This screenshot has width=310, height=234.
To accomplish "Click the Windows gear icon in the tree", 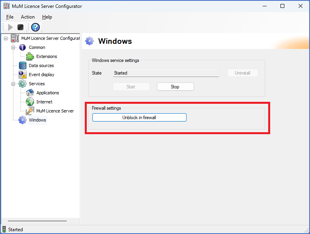I will [22, 120].
